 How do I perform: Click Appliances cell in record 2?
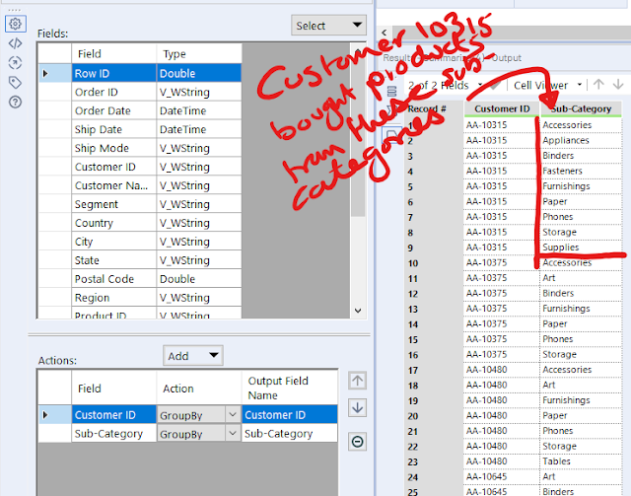pos(581,140)
